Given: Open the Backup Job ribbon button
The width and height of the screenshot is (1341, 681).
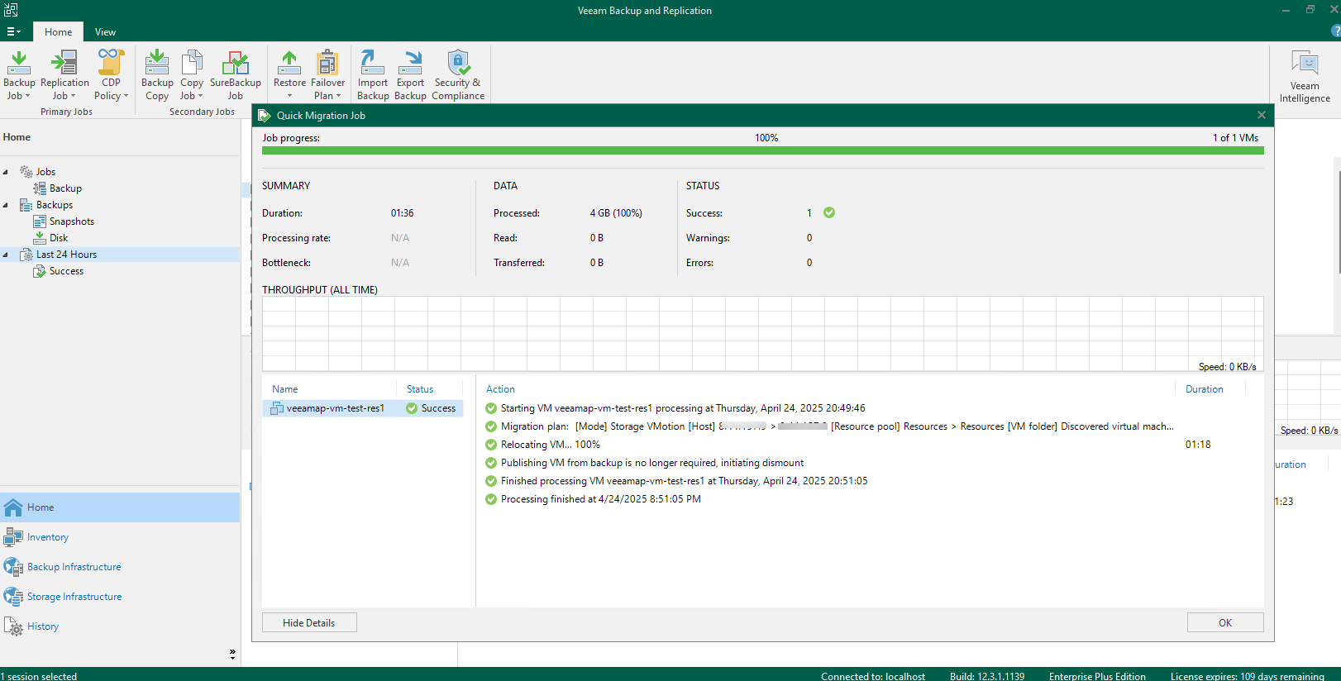Looking at the screenshot, I should pos(19,75).
